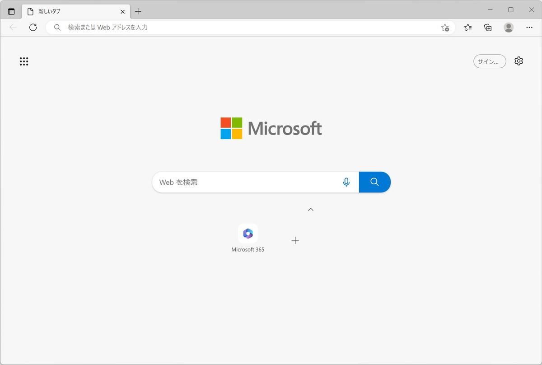542x365 pixels.
Task: Open the Settings and more ellipsis menu
Action: point(529,28)
